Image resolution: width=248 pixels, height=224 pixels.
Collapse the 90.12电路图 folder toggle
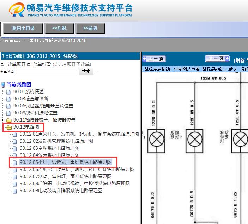click(2, 127)
